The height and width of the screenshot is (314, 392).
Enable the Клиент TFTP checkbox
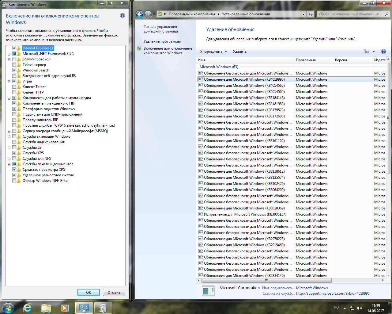click(14, 92)
